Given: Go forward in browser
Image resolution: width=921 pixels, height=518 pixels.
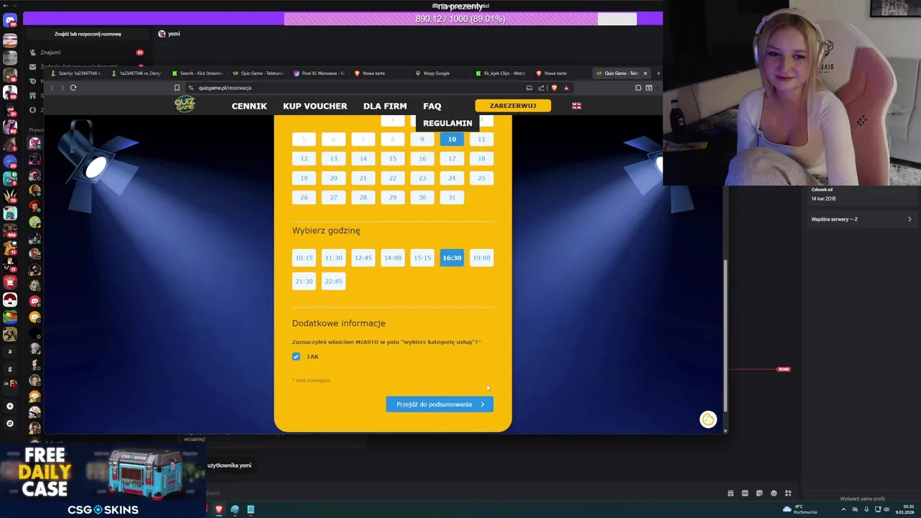Looking at the screenshot, I should [62, 88].
